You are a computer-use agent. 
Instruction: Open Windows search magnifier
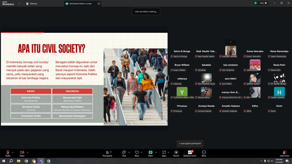click(x=11, y=161)
